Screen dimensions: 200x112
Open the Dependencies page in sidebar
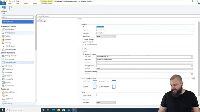click(9, 59)
